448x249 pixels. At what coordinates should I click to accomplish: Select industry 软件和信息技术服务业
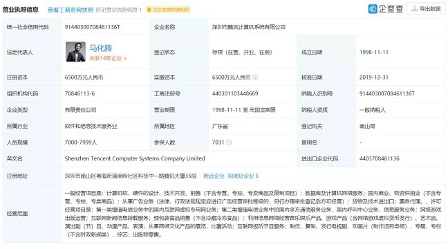(x=91, y=126)
